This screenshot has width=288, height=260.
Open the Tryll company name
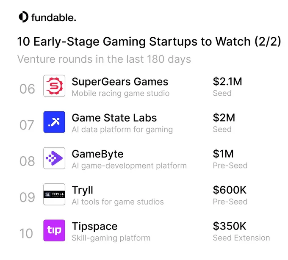tap(83, 191)
